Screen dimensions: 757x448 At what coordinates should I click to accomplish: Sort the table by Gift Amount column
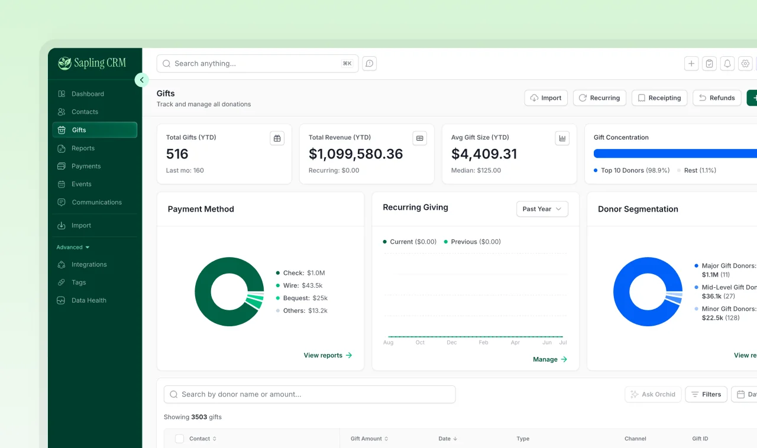(x=370, y=439)
